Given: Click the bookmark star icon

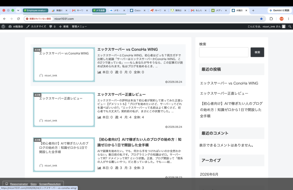Looking at the screenshot, I should [261, 19].
